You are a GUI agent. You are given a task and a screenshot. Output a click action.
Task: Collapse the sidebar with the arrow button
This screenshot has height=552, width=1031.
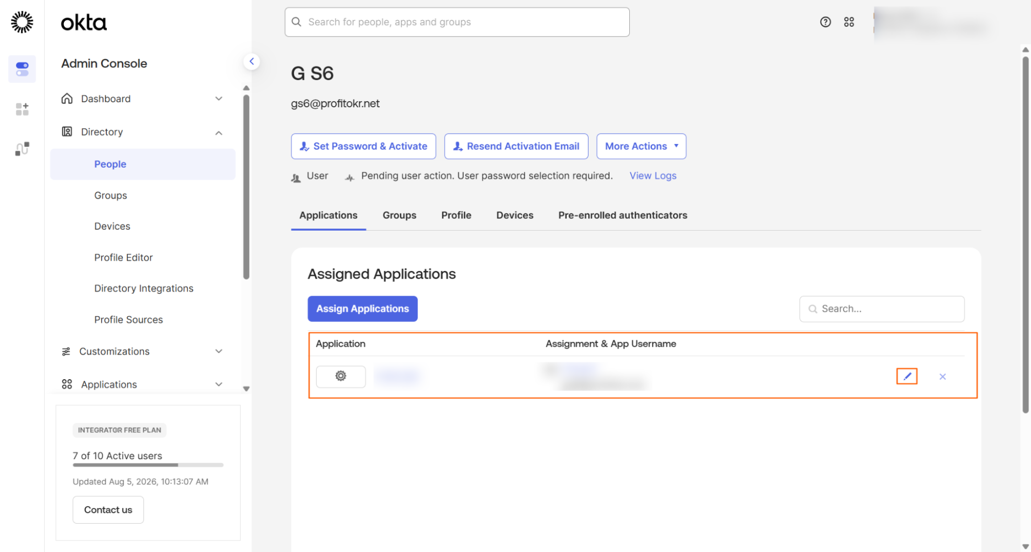[x=252, y=61]
